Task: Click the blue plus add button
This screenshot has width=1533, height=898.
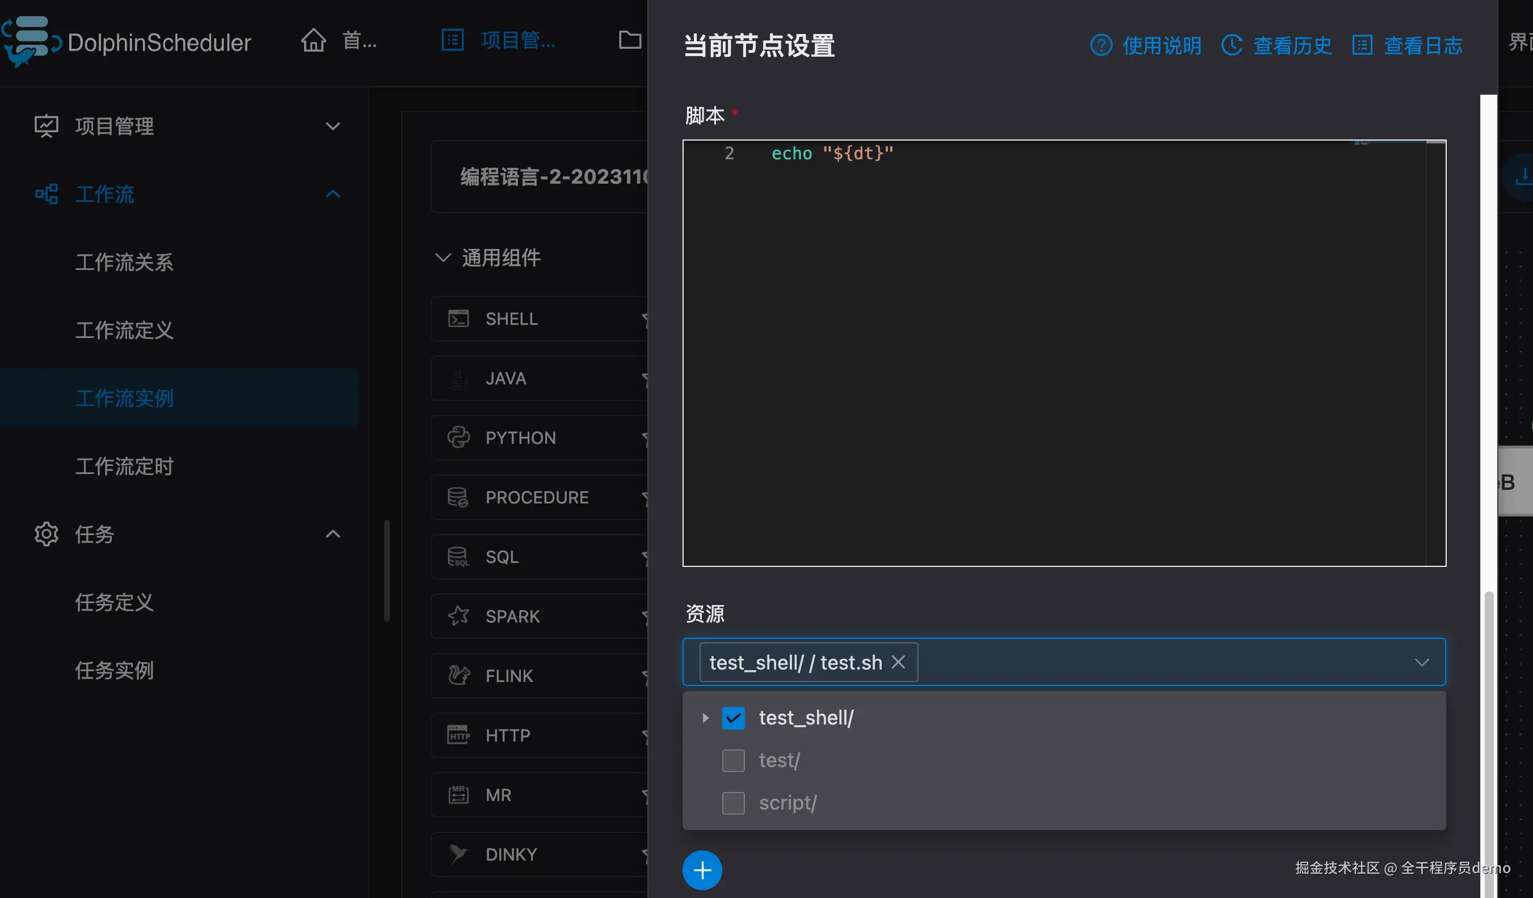Action: tap(702, 870)
